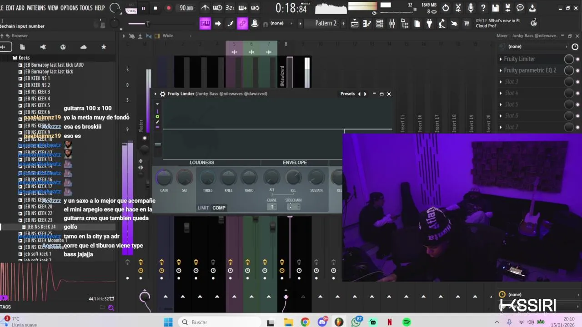Open the piano roll view icon

click(x=367, y=24)
